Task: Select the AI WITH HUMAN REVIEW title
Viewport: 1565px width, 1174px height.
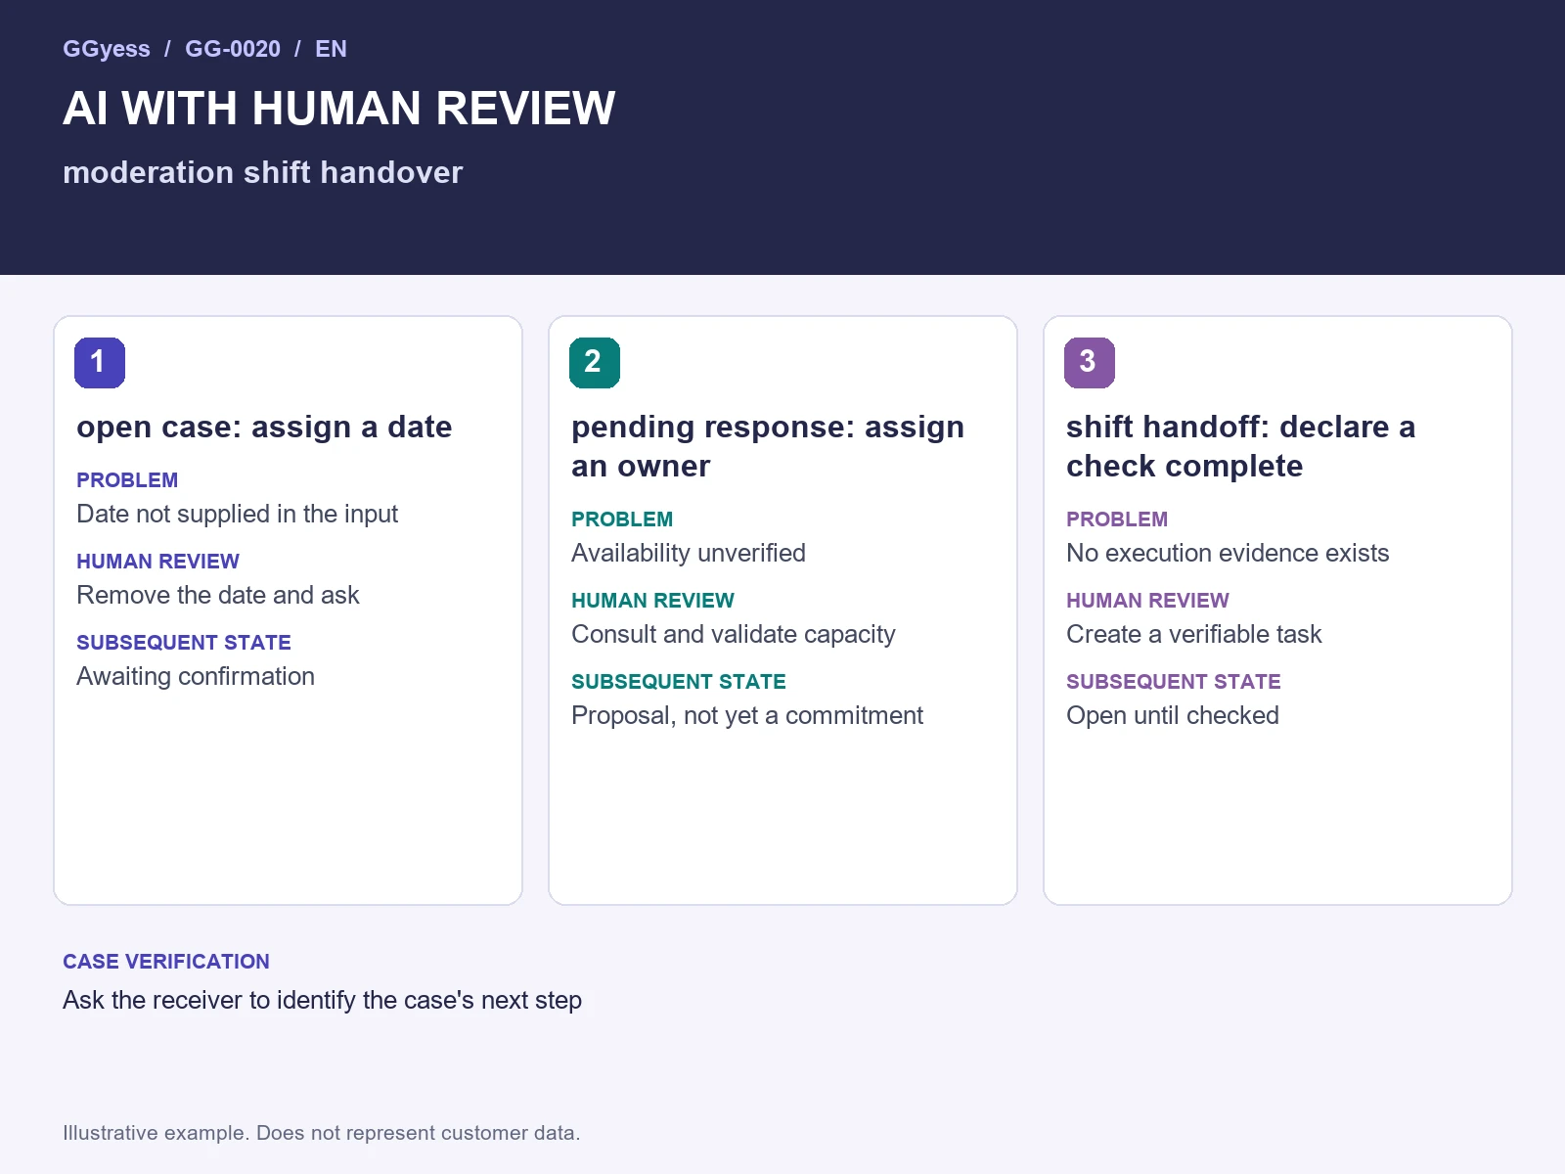Action: pyautogui.click(x=339, y=108)
